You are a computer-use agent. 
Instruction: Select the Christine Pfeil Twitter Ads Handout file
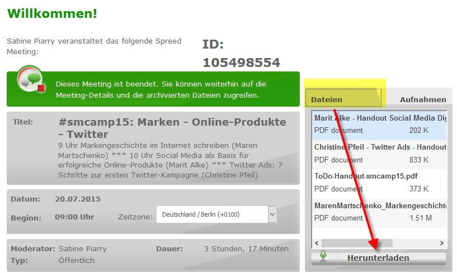[379, 154]
